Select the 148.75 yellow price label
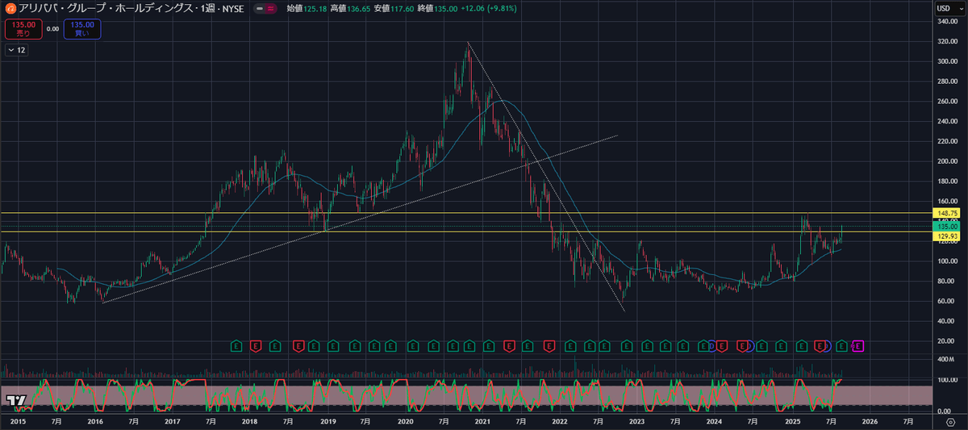 point(945,212)
